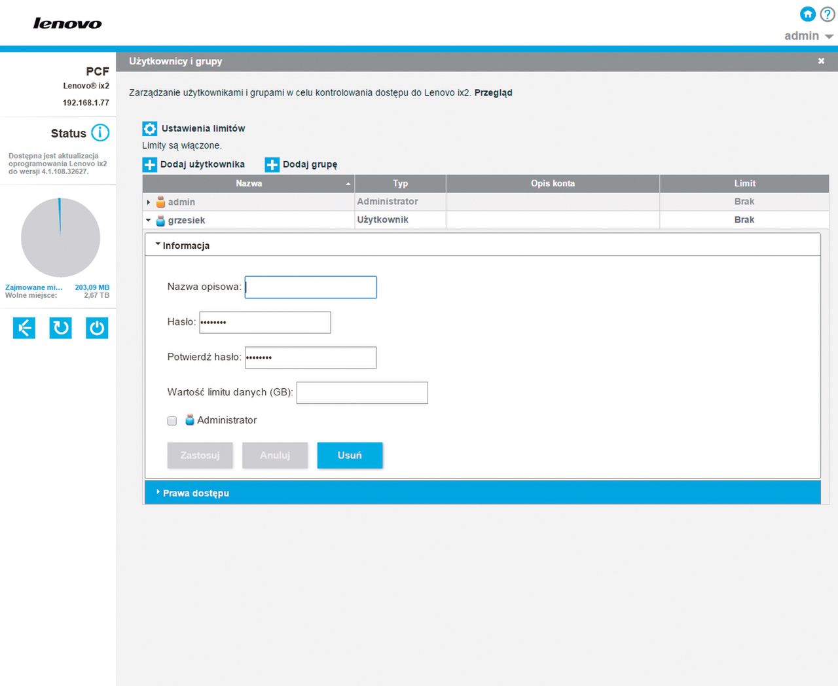This screenshot has height=686, width=838.
Task: Click the Limity są włączone text
Action: [182, 145]
